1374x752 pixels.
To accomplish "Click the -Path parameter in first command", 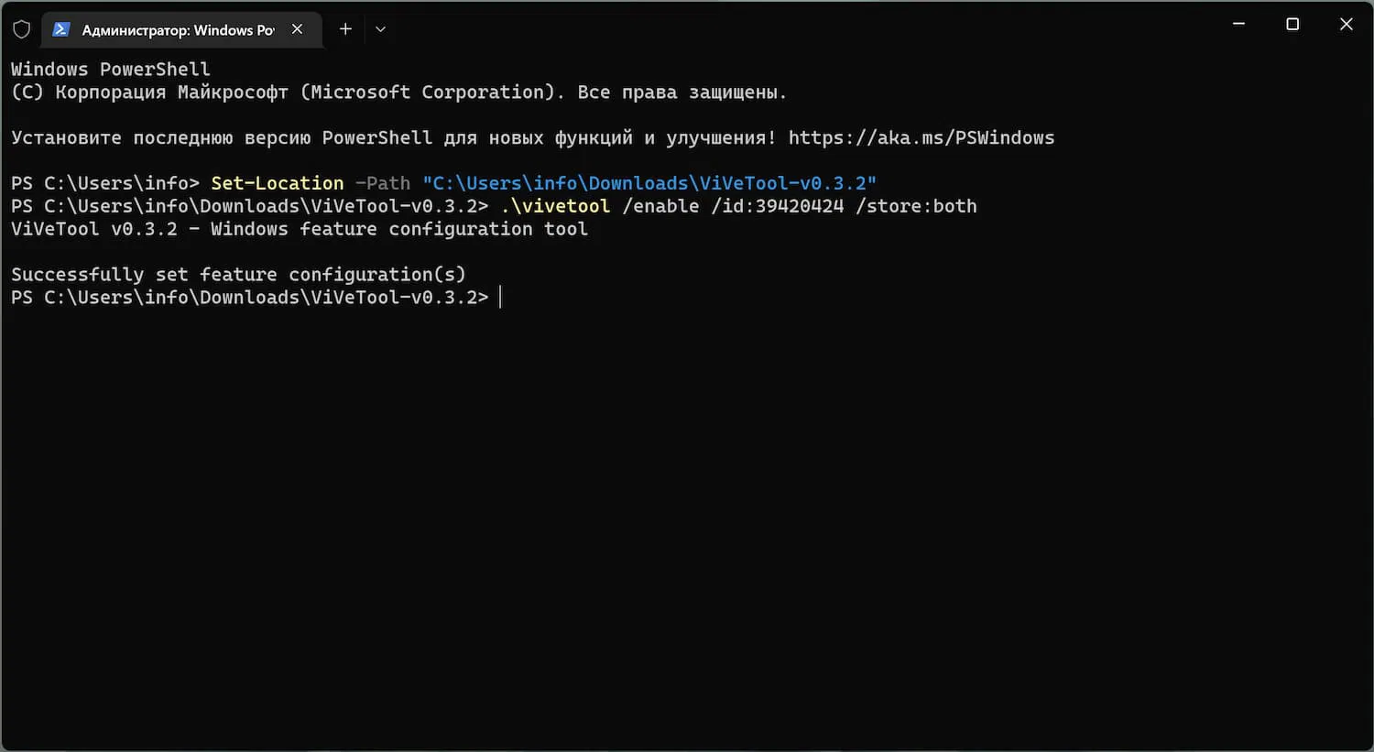I will coord(383,183).
